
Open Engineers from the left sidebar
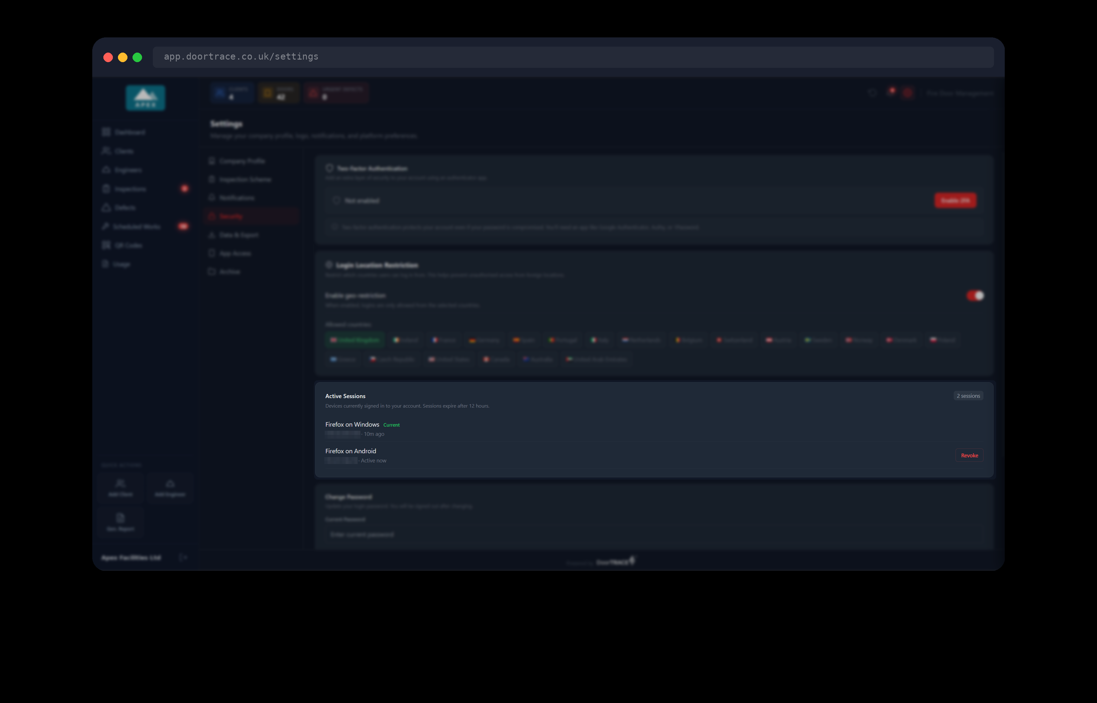(145, 170)
